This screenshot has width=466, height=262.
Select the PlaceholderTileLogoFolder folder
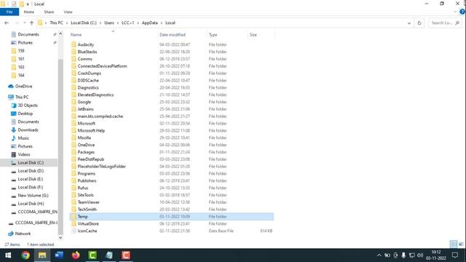(x=102, y=167)
